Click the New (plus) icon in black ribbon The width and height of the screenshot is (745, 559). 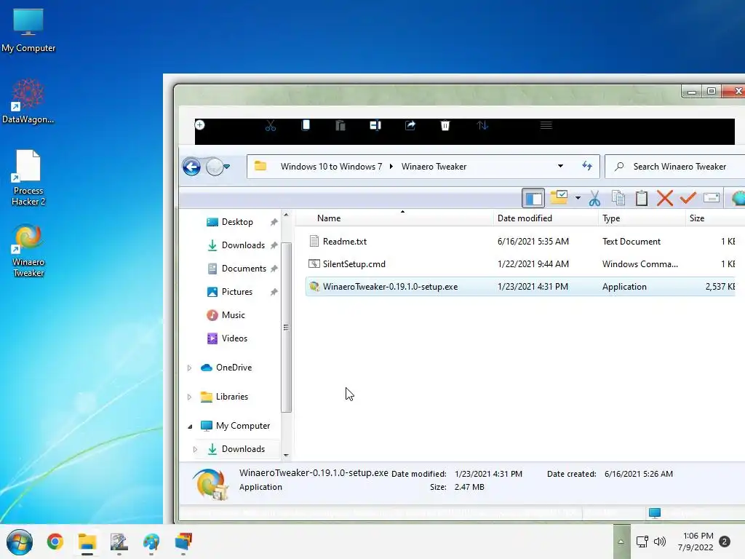pos(200,125)
